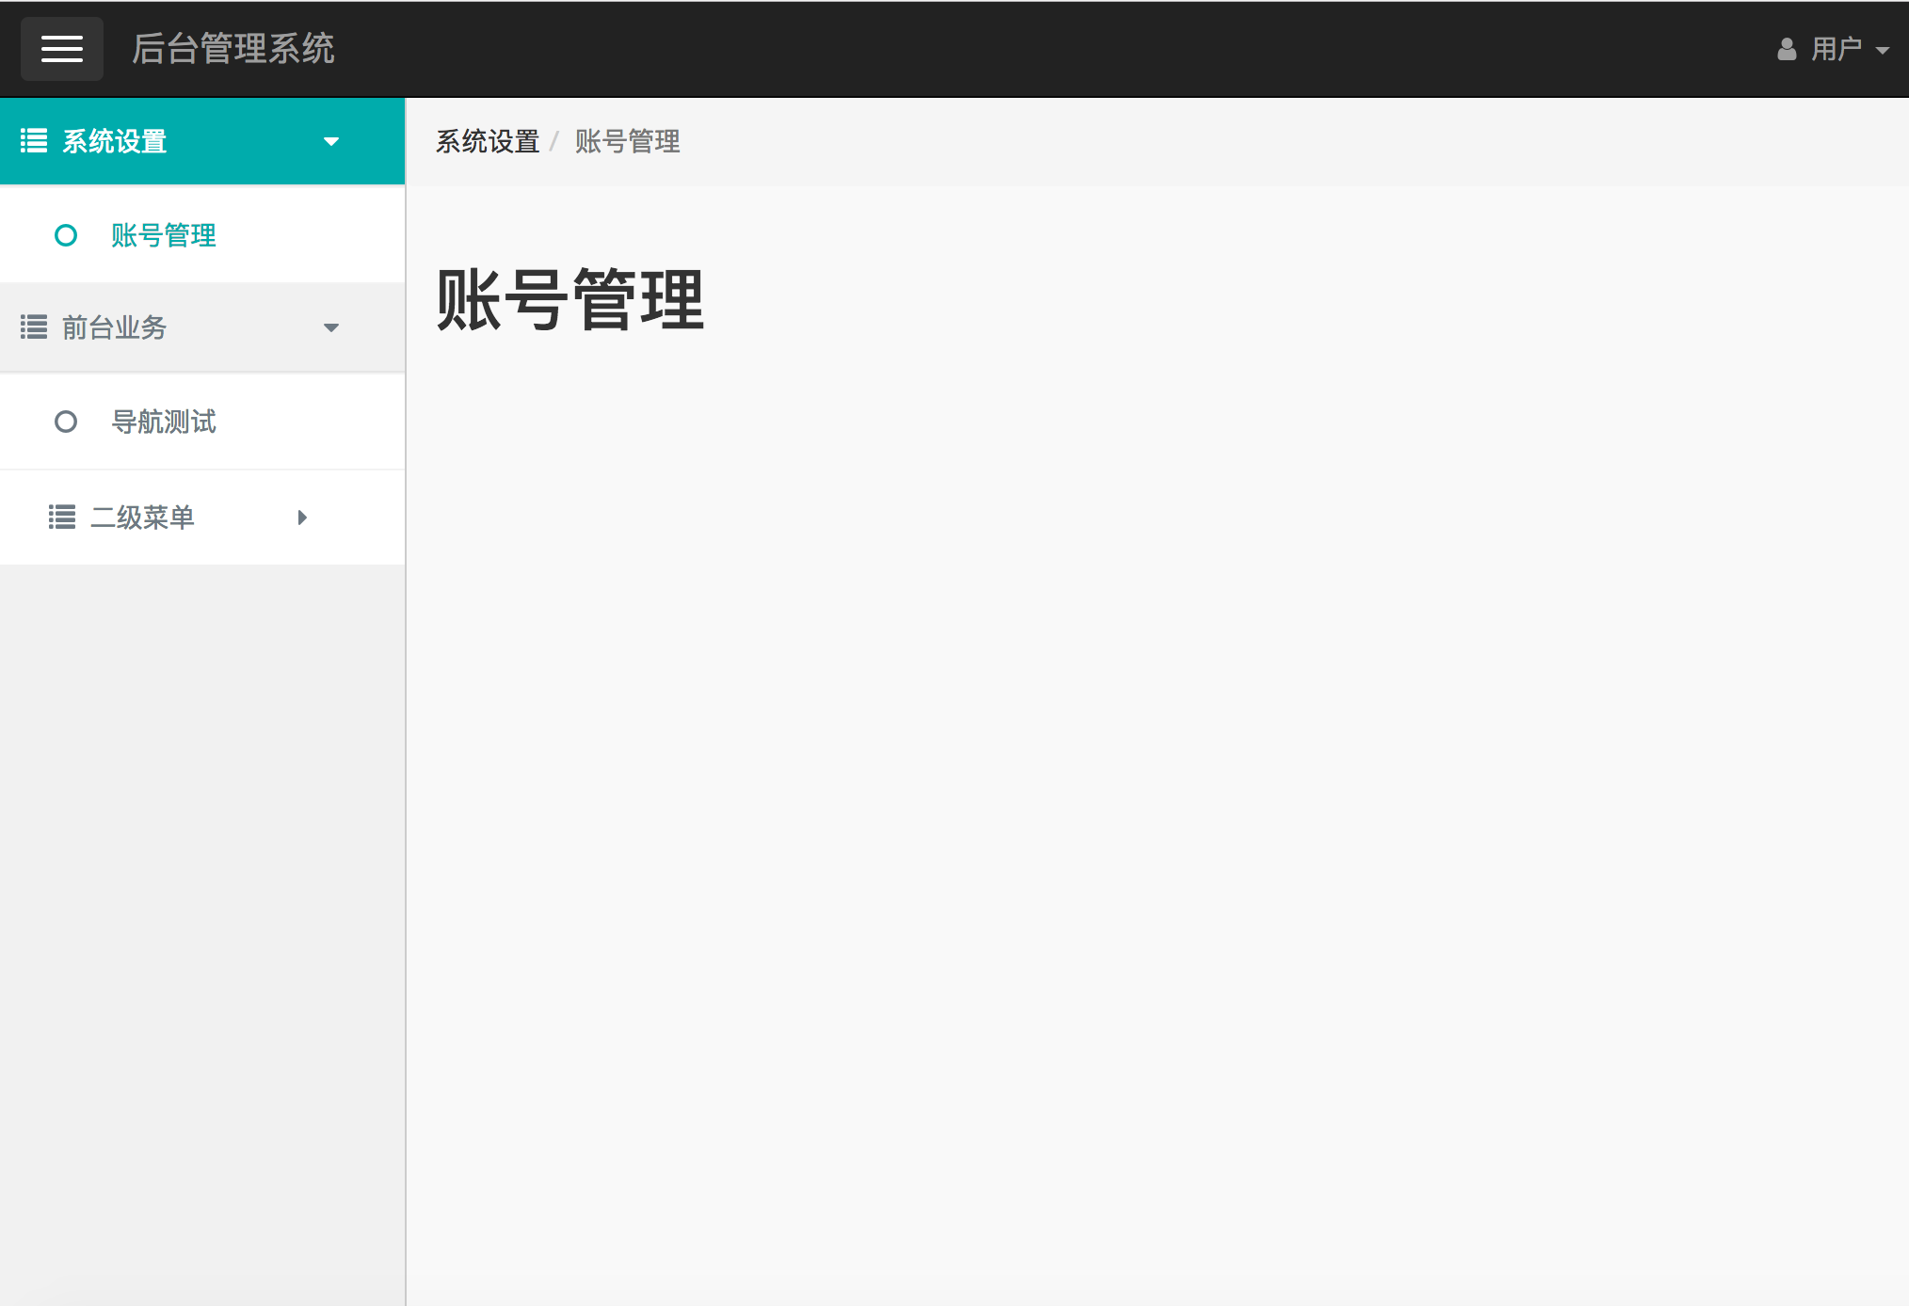Select 账号管理 sidebar menu item
This screenshot has width=1909, height=1306.
pyautogui.click(x=164, y=235)
